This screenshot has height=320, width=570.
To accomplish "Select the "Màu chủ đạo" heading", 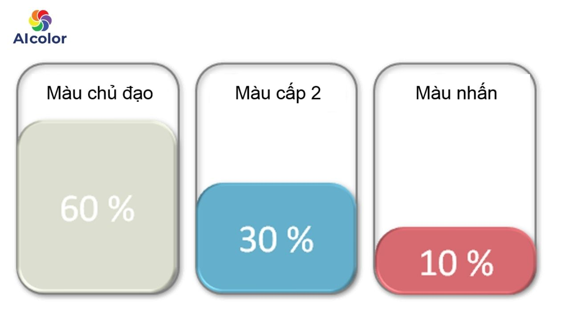I will [x=100, y=93].
